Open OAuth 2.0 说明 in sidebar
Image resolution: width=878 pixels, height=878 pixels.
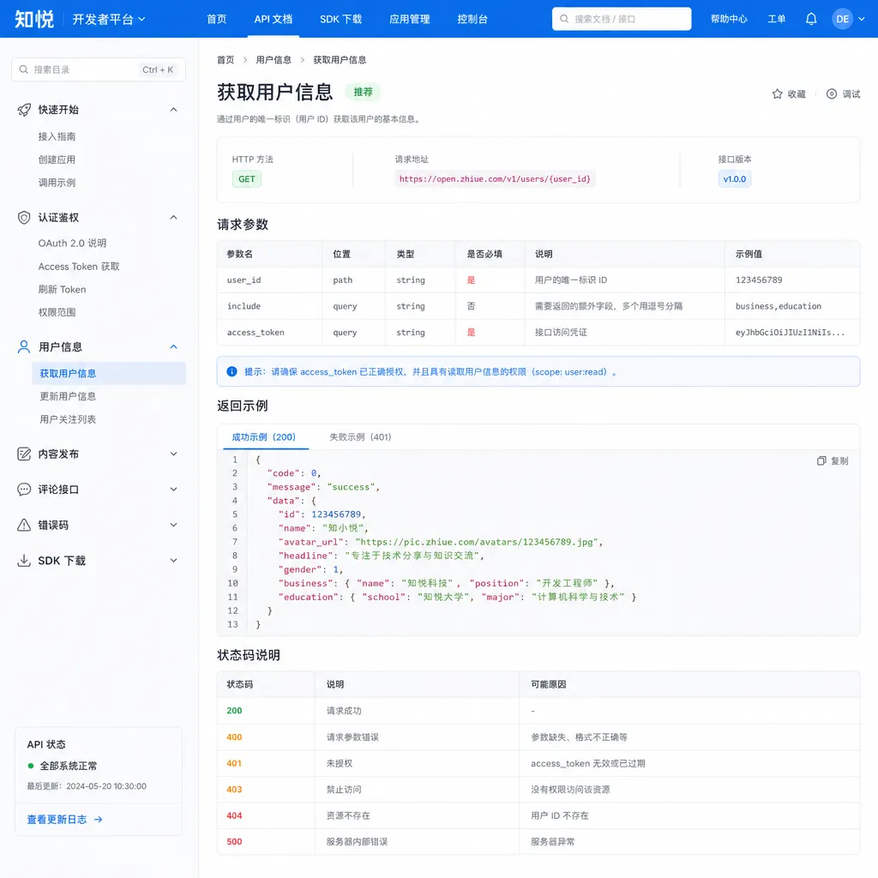click(72, 243)
